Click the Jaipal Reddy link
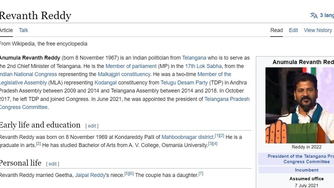The image size is (334, 188). (x=90, y=175)
